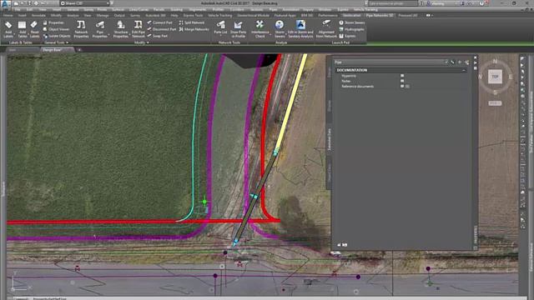Open the Express Tools ribbon tab
The height and width of the screenshot is (300, 534).
(x=193, y=15)
